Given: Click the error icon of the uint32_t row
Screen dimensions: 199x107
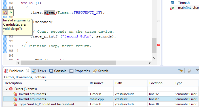Looking at the screenshot, I should coord(15,104).
